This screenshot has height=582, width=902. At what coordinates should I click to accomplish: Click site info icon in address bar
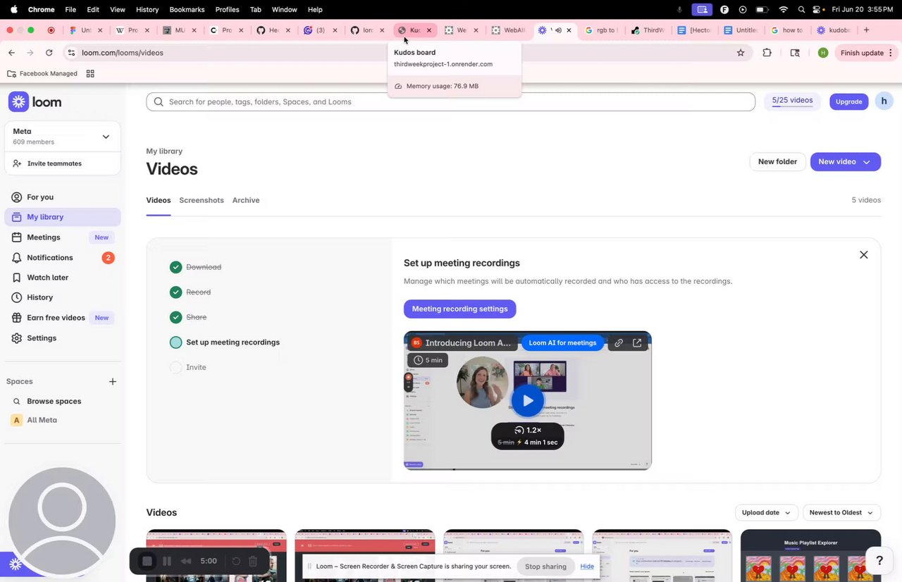71,53
